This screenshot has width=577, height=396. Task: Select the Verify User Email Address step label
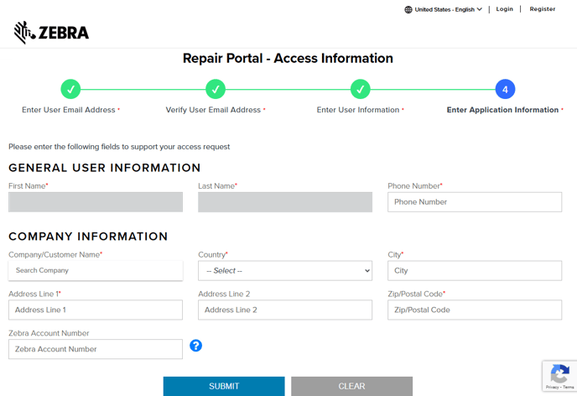[x=213, y=110]
